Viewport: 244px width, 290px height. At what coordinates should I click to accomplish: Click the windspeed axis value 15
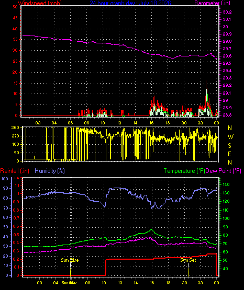15,83
